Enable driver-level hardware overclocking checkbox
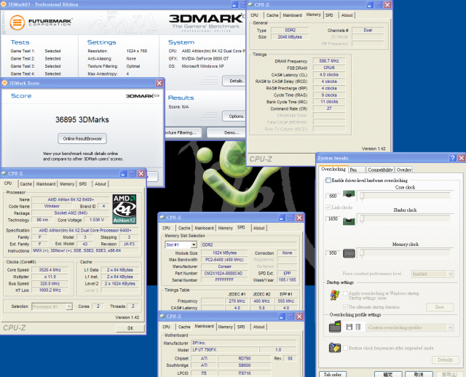Image resolution: width=466 pixels, height=377 pixels. 328,180
